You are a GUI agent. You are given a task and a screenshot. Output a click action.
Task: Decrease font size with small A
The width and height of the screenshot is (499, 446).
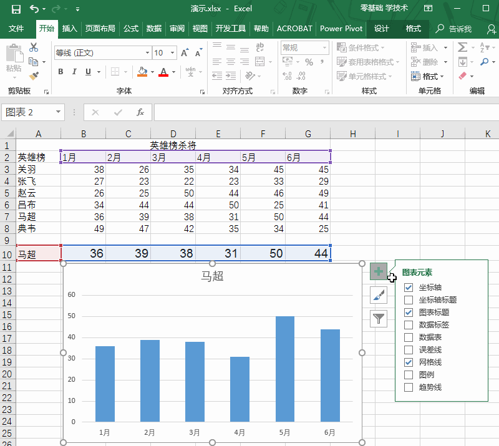coord(198,52)
